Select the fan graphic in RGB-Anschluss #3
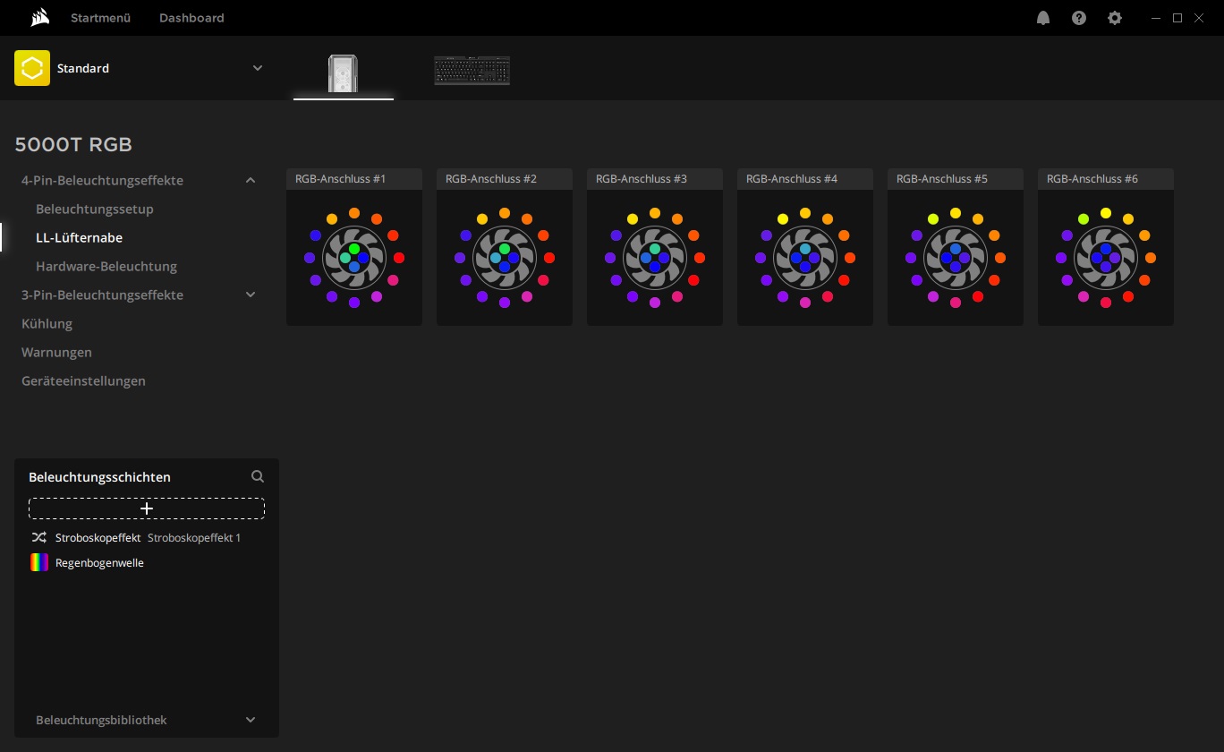This screenshot has height=752, width=1224. (x=655, y=258)
